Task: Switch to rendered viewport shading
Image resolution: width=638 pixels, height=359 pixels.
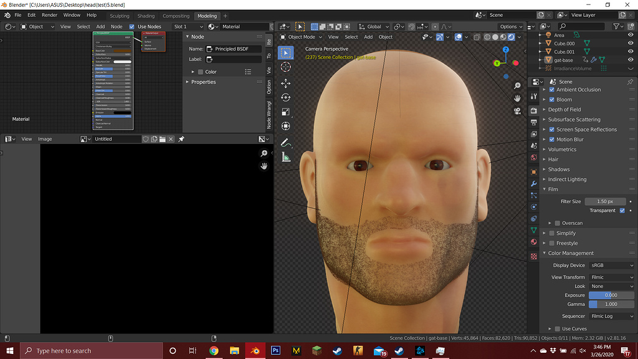Action: pyautogui.click(x=511, y=37)
